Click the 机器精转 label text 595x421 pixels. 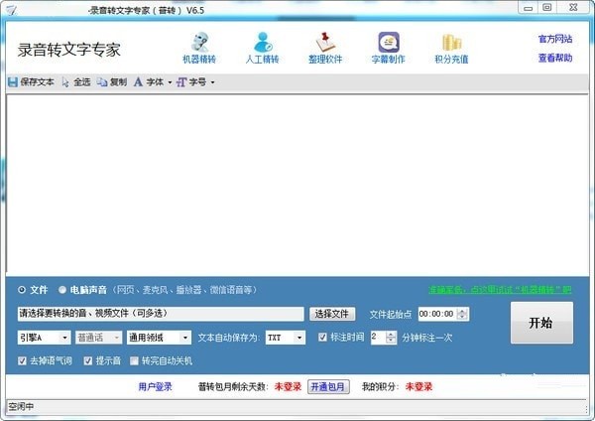tap(199, 60)
